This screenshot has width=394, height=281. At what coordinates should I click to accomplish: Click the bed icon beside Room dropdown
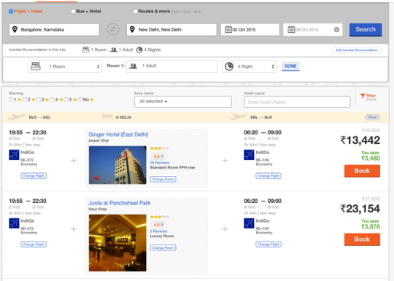36,66
